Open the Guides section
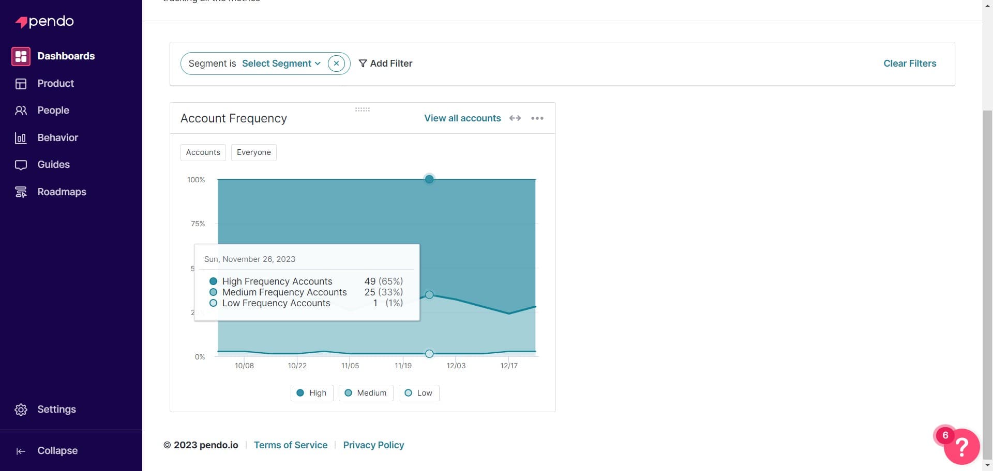 coord(53,164)
